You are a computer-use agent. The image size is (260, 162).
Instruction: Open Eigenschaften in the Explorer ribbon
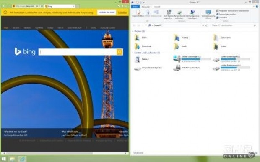pyautogui.click(x=138, y=13)
